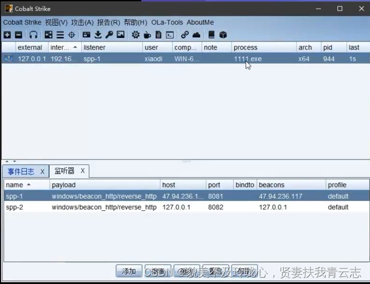Open the 攻击(A) menu
Image resolution: width=370 pixels, height=284 pixels.
tap(82, 22)
